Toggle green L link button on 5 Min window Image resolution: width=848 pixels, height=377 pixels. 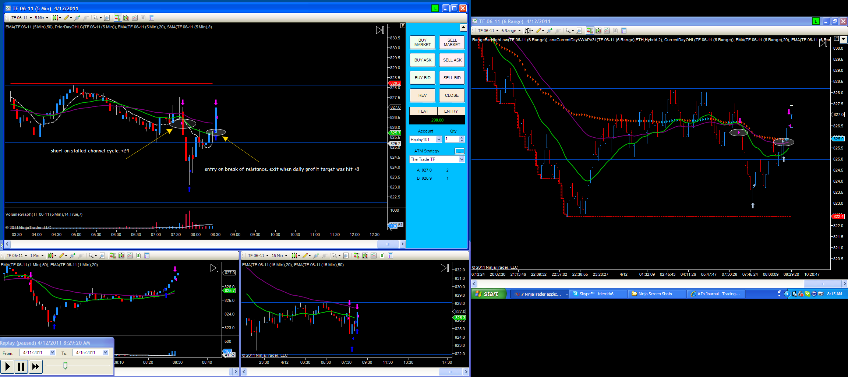point(435,8)
